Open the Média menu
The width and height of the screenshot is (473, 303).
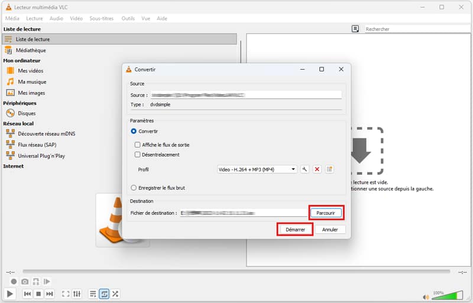tap(12, 18)
